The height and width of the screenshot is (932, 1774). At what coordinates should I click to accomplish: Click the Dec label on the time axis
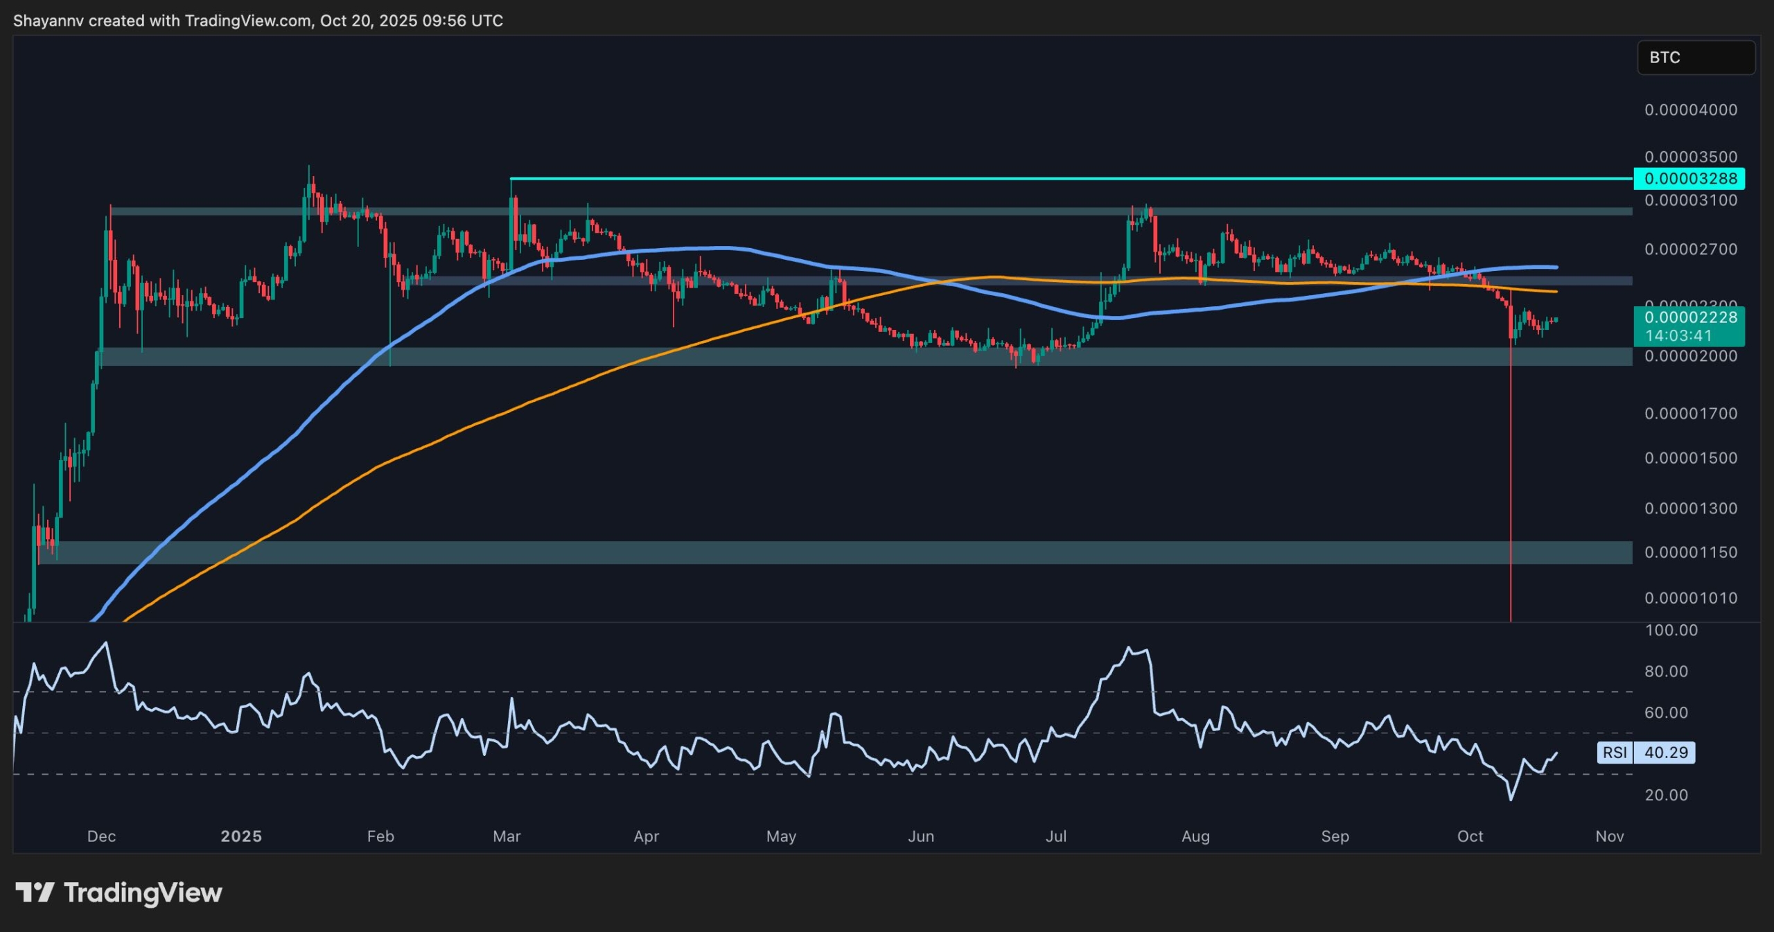[x=101, y=836]
